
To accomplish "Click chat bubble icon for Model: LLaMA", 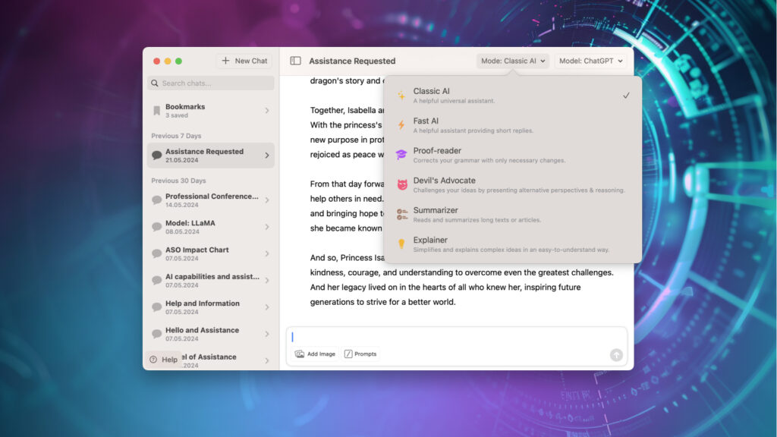I will 156,227.
